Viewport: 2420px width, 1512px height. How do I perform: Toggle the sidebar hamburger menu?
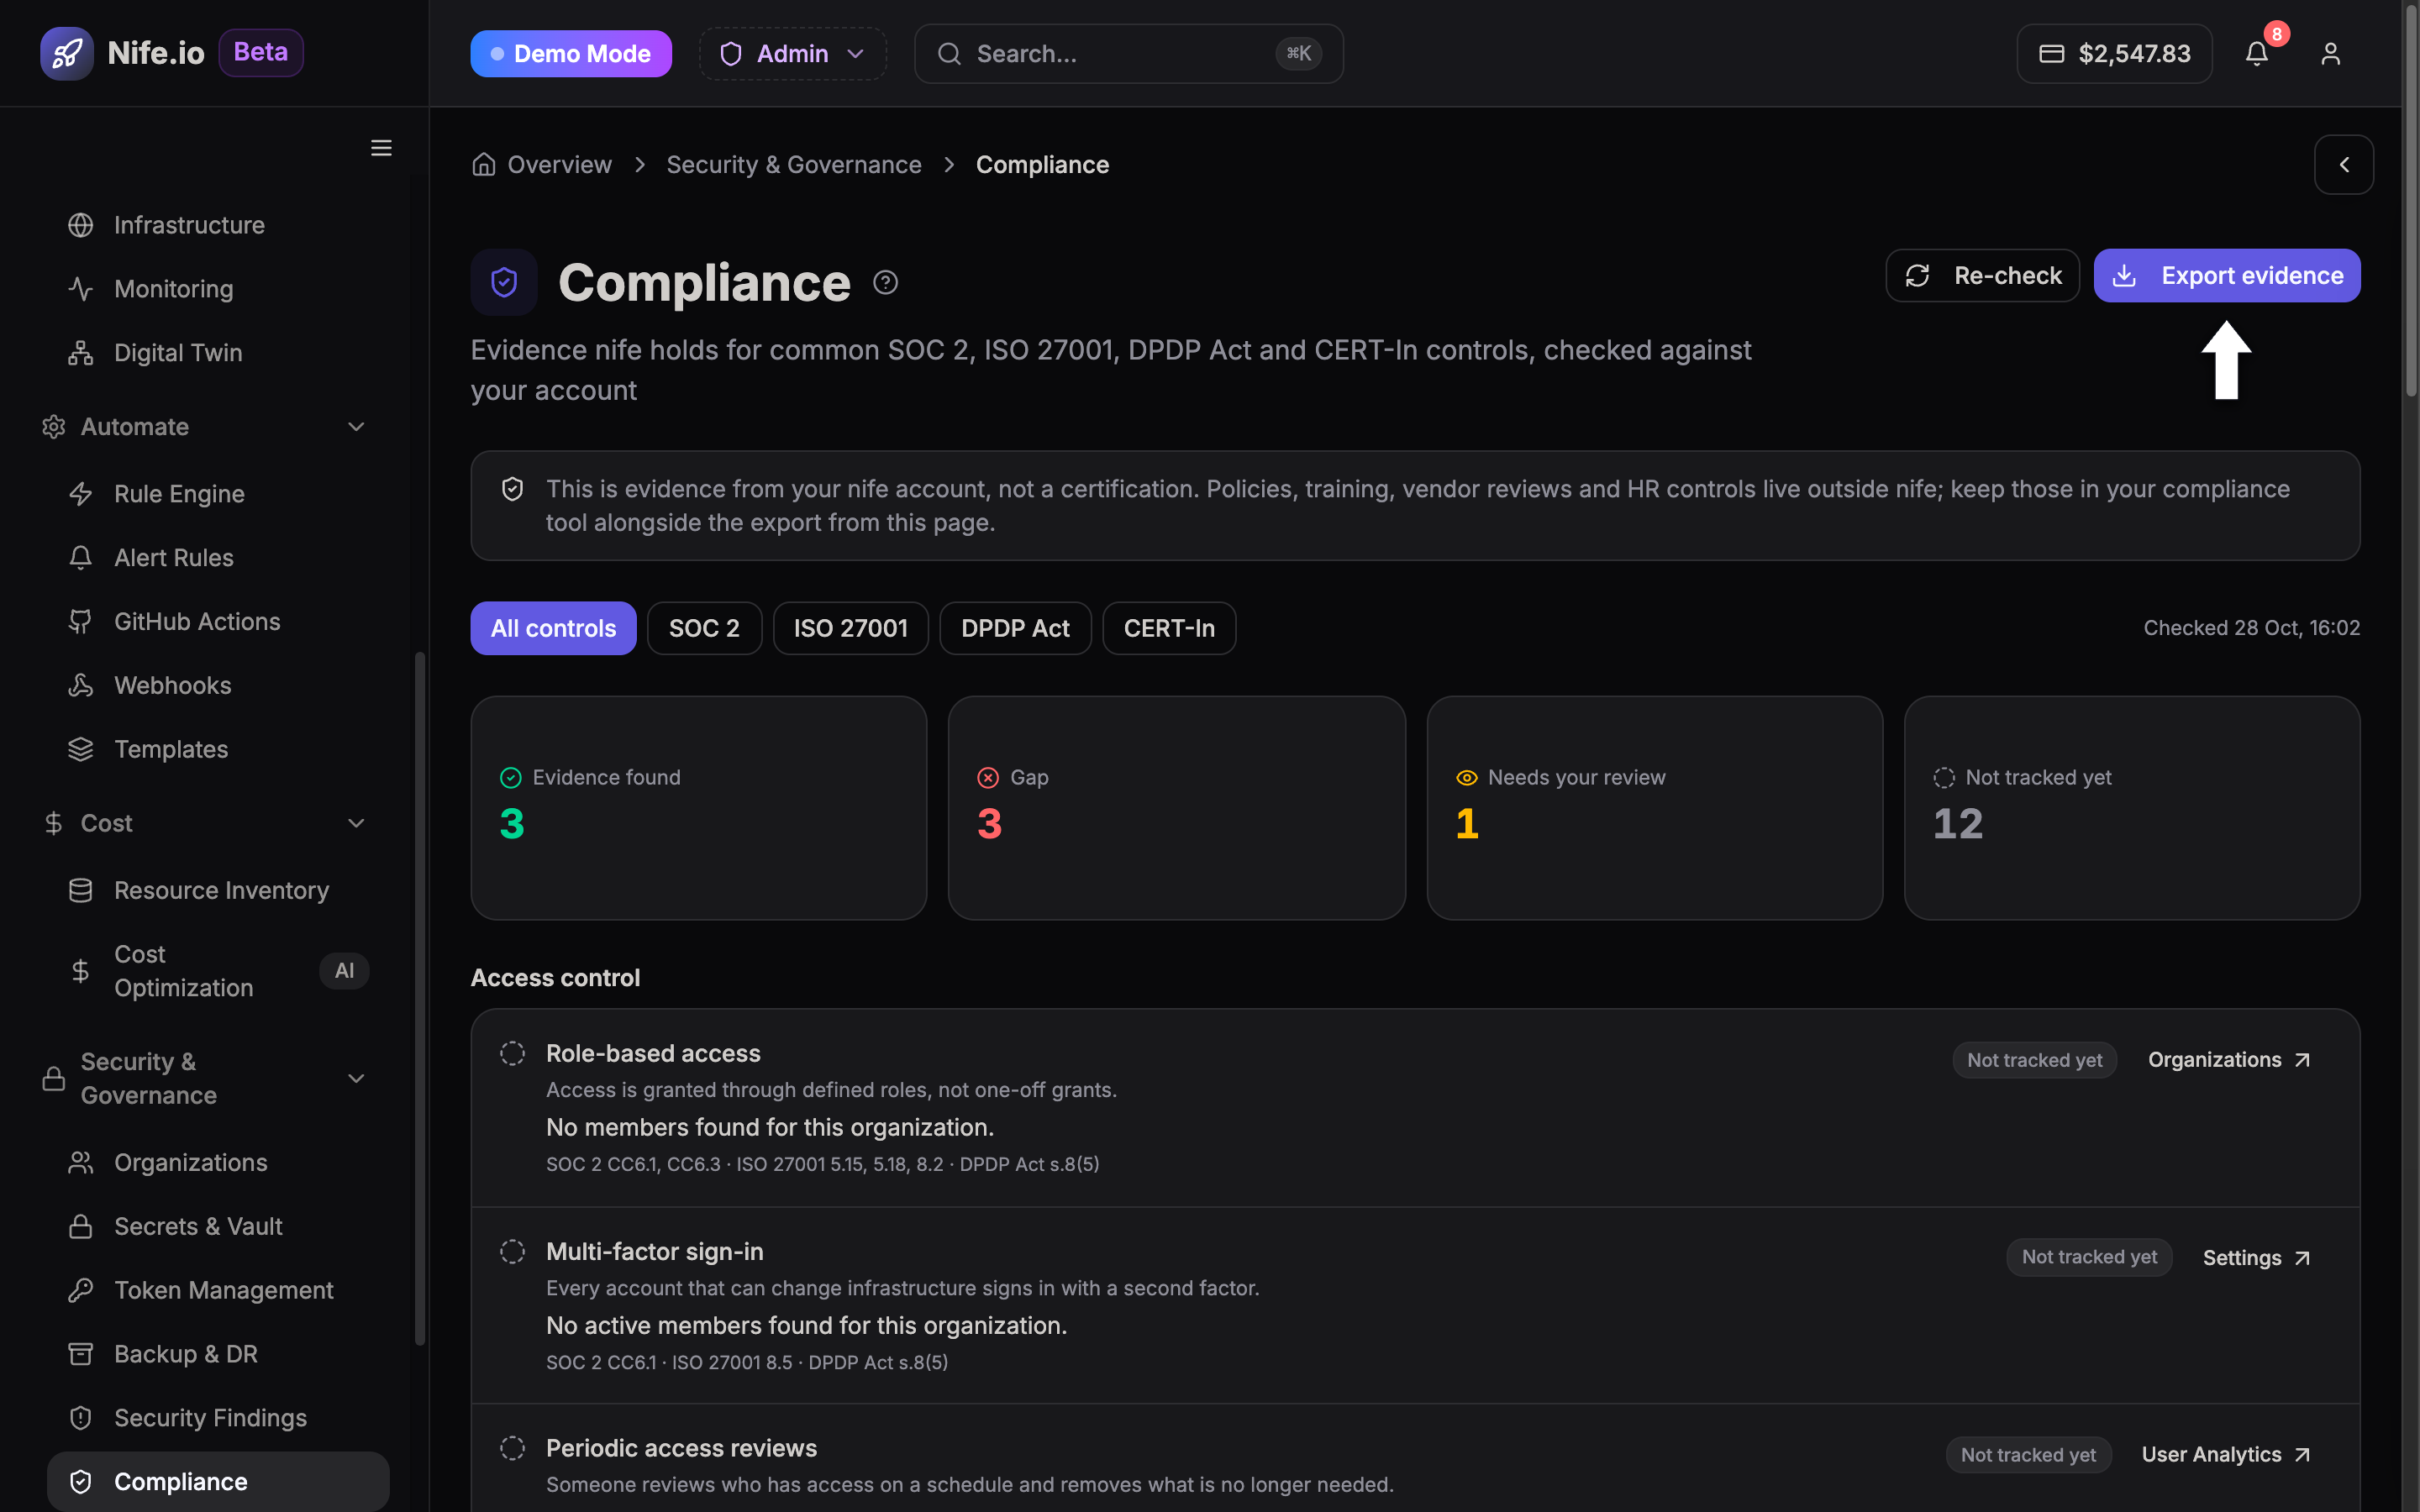click(x=381, y=148)
